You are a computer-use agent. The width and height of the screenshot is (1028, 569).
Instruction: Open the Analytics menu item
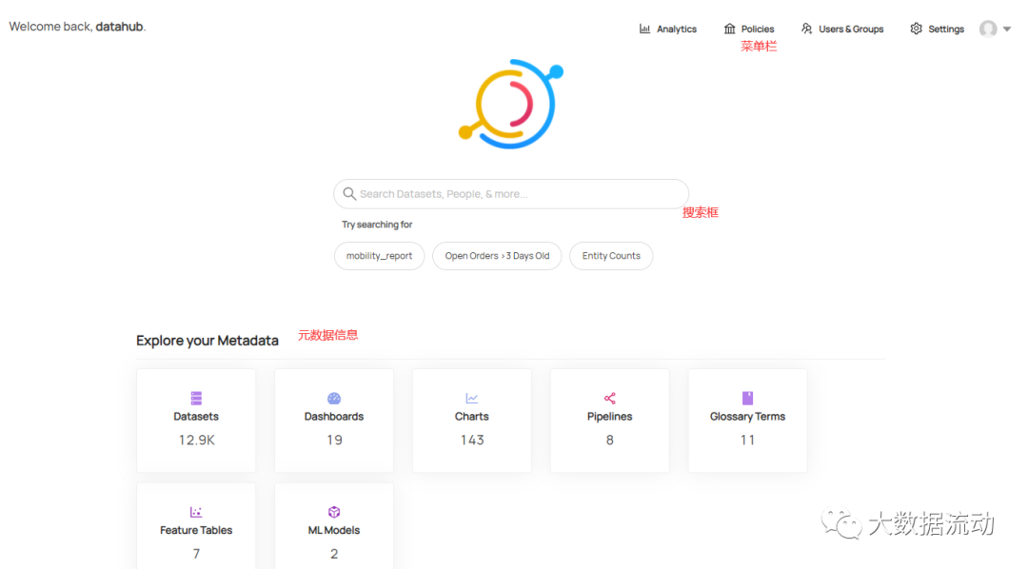tap(668, 29)
